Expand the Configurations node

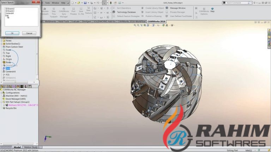point(1,93)
